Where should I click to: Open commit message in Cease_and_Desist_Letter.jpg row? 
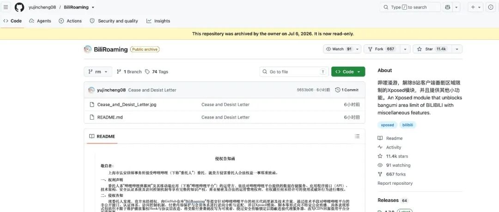(225, 104)
